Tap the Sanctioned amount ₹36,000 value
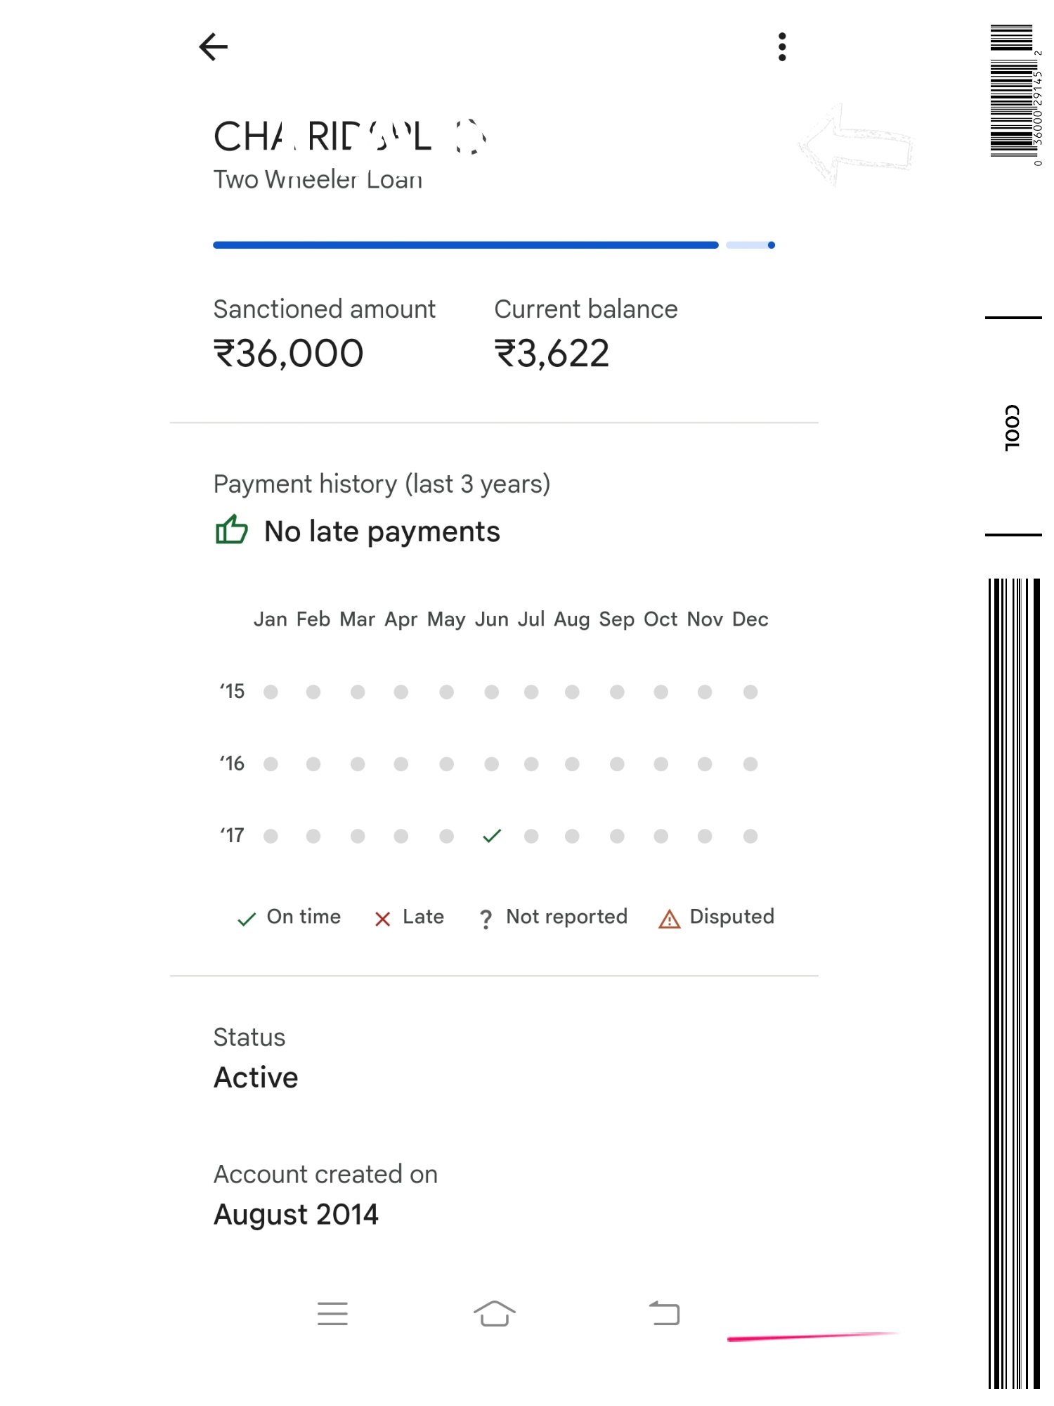The height and width of the screenshot is (1406, 1054). [288, 353]
